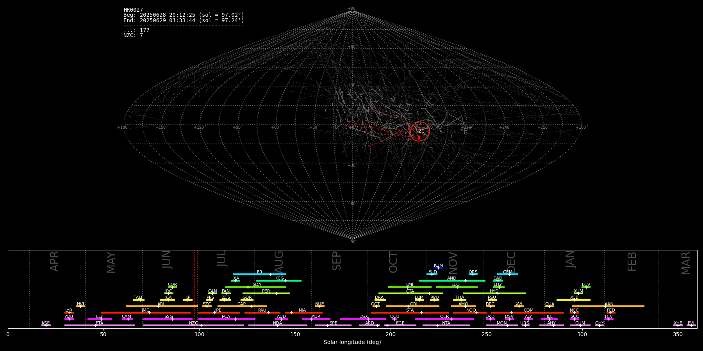The image size is (703, 351).
Task: Click the AAN shower label
Action: (609, 304)
